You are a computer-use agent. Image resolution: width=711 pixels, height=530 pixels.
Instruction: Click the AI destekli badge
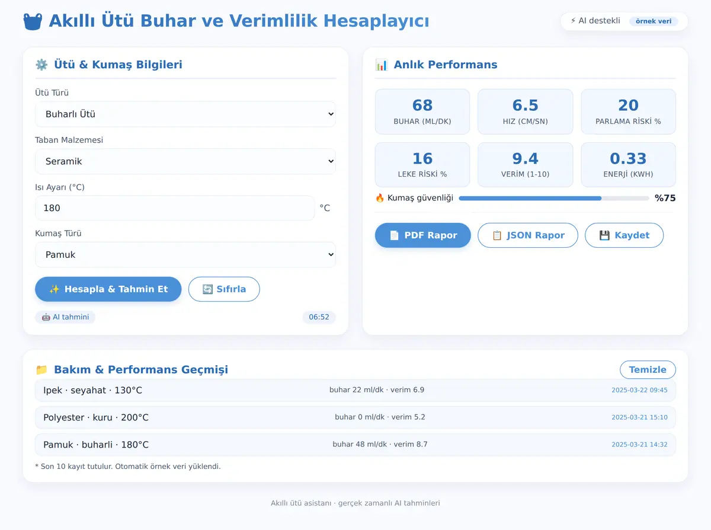tap(624, 21)
